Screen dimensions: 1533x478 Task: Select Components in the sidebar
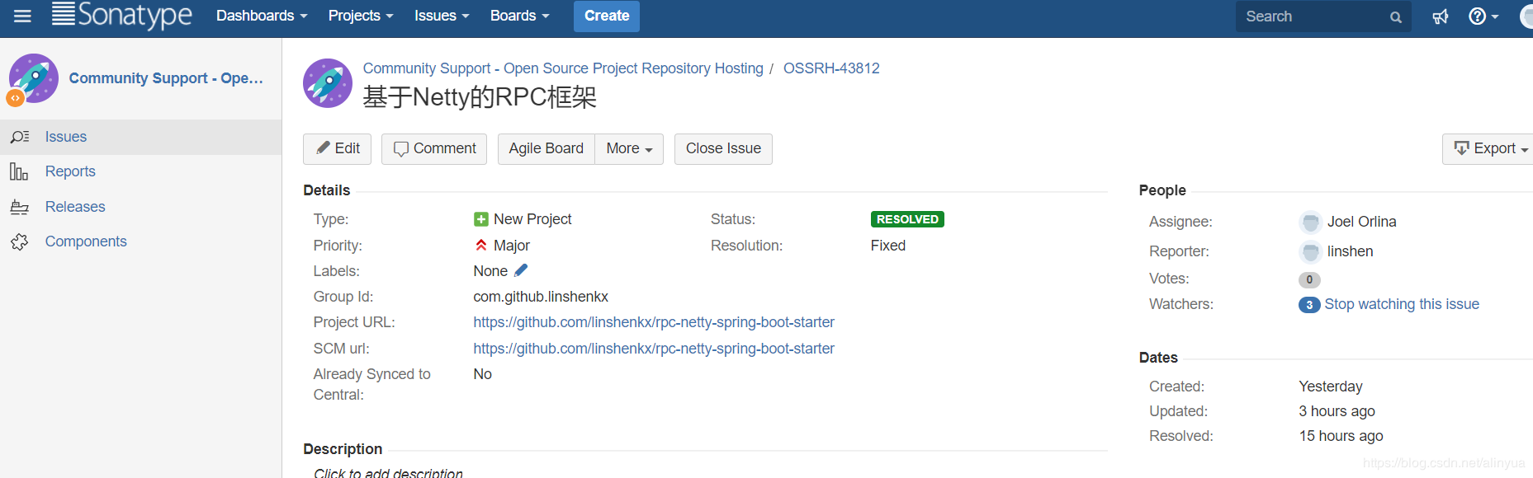(x=140, y=241)
